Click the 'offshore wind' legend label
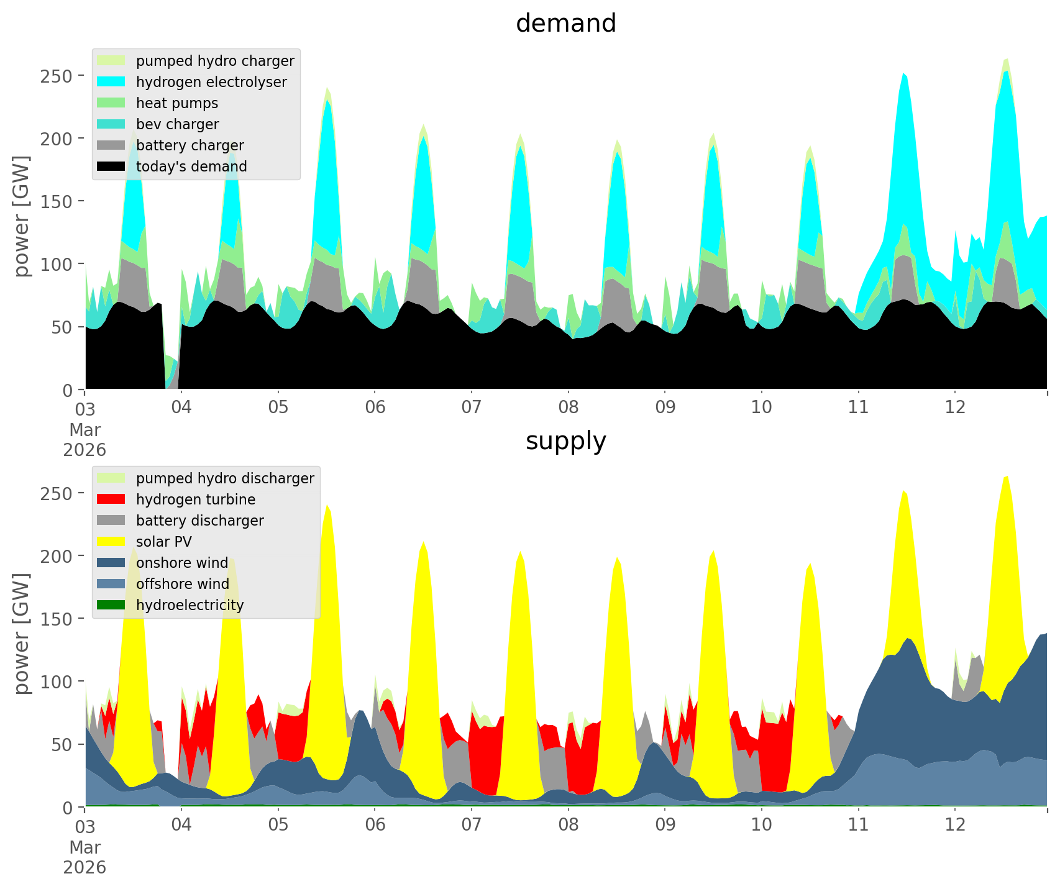Screen dimensions: 1060x889 pyautogui.click(x=183, y=584)
